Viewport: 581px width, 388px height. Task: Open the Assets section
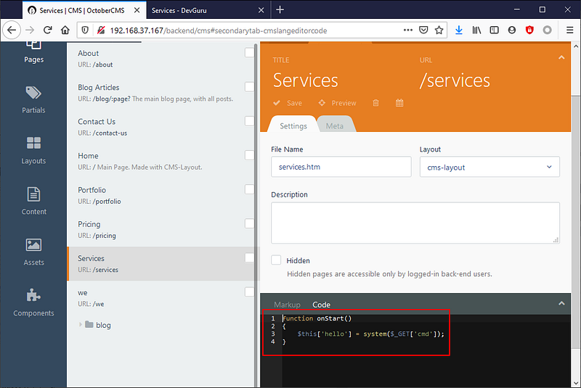(33, 252)
